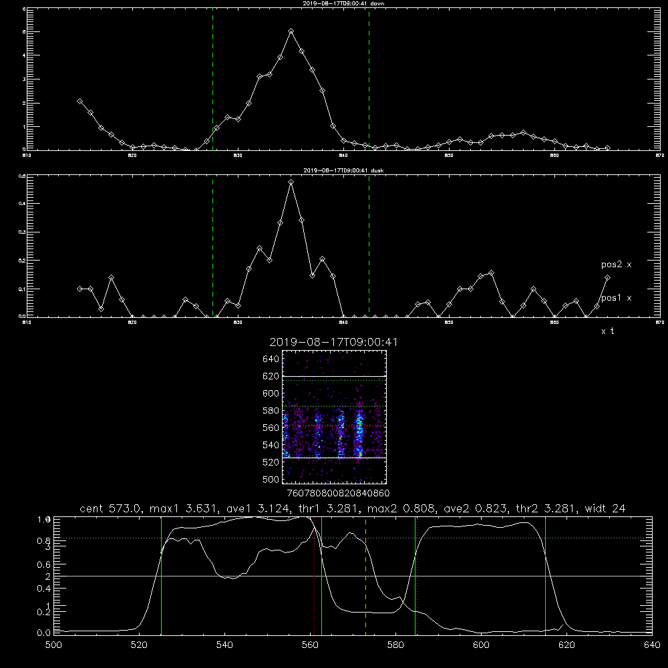668x668 pixels.
Task: Click the bottom plot x-axis label 520
Action: pos(139,645)
